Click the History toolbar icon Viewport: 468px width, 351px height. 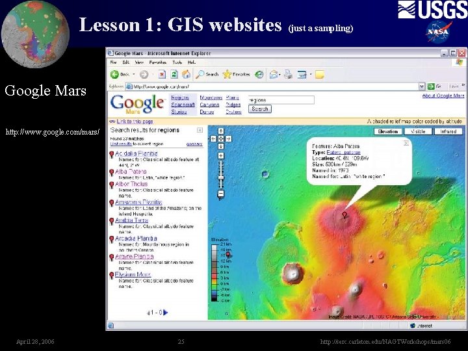[259, 74]
